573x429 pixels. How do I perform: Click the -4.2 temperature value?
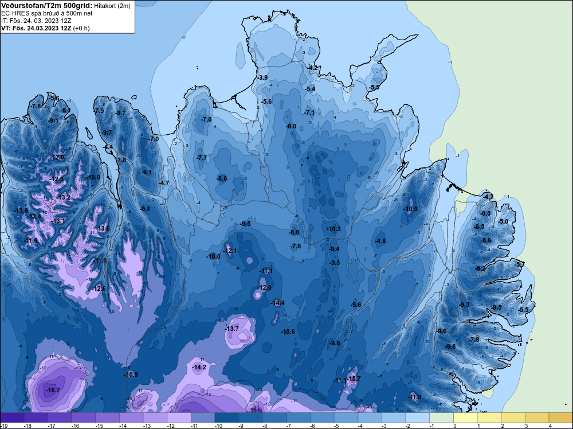pos(313,68)
